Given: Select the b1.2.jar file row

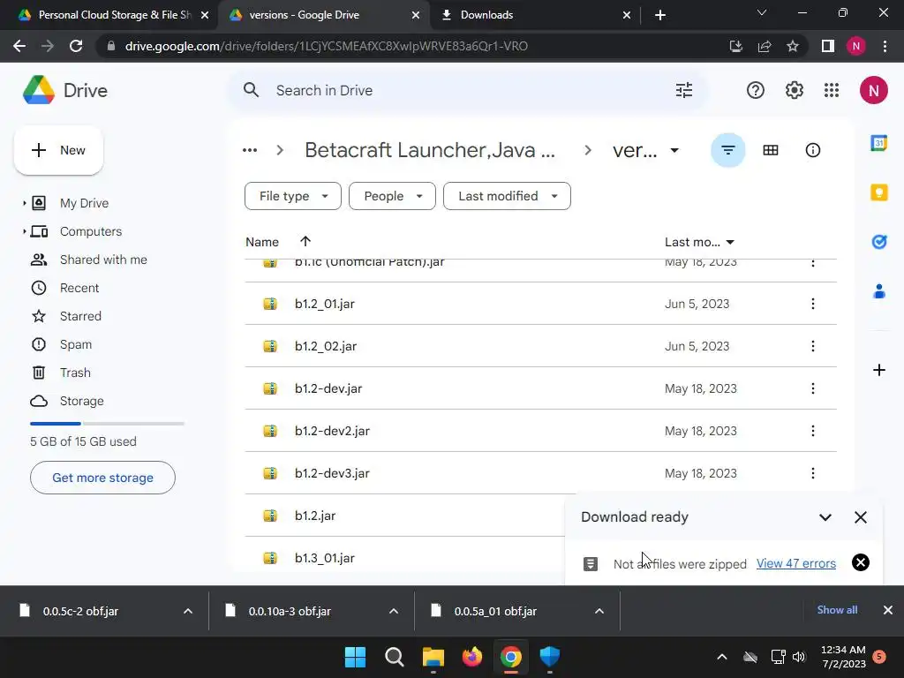Looking at the screenshot, I should [x=404, y=516].
